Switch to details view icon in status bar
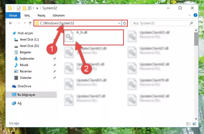The height and width of the screenshot is (134, 204). [189, 124]
